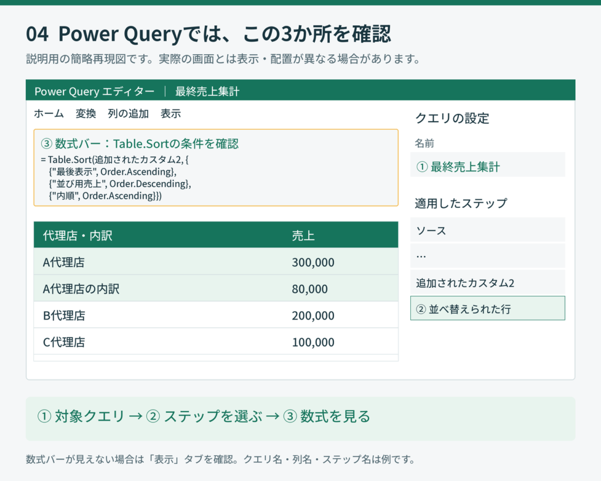Click the 売上 column header
601x481 pixels.
coord(303,235)
